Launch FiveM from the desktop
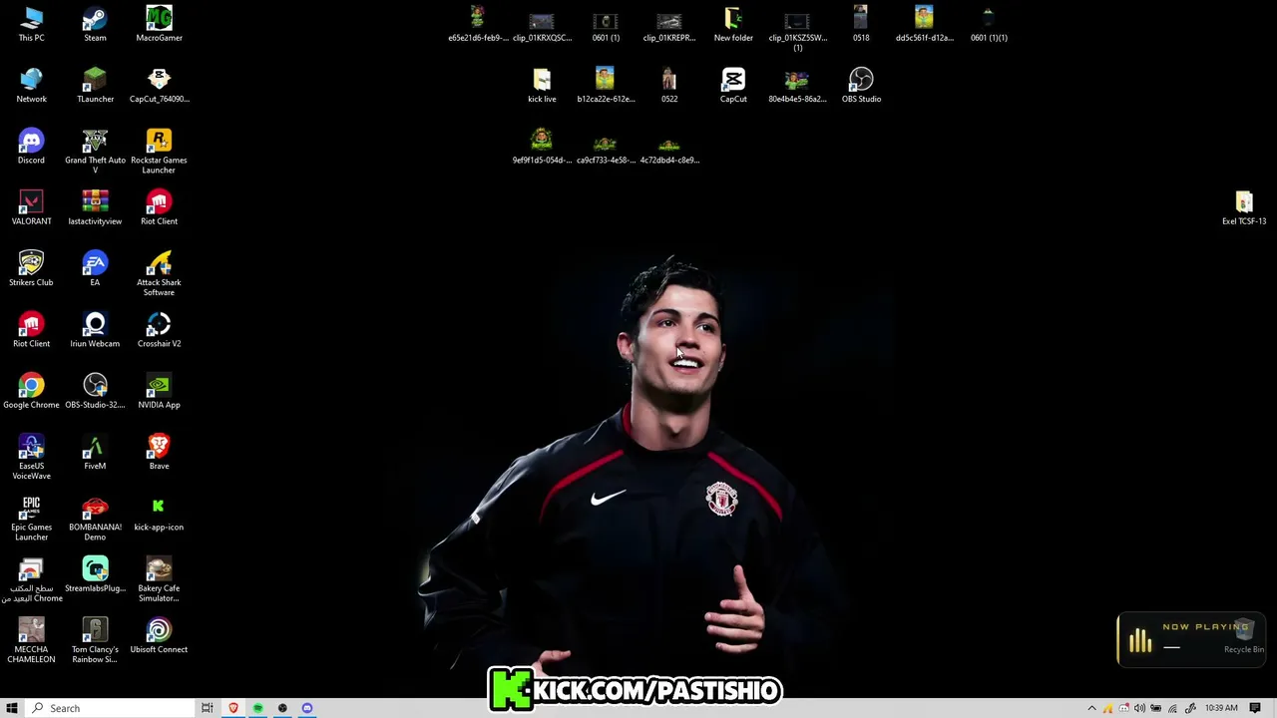1277x718 pixels. pyautogui.click(x=95, y=452)
